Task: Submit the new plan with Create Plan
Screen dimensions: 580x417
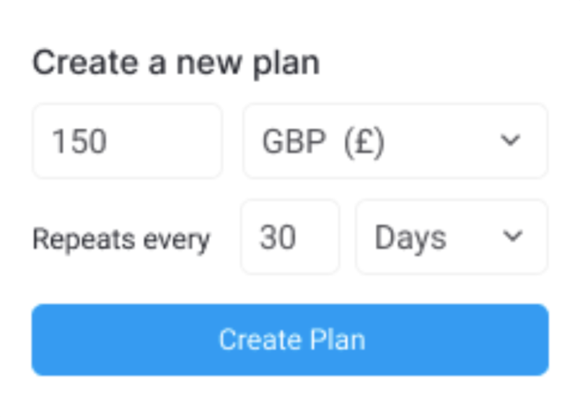Action: 290,339
